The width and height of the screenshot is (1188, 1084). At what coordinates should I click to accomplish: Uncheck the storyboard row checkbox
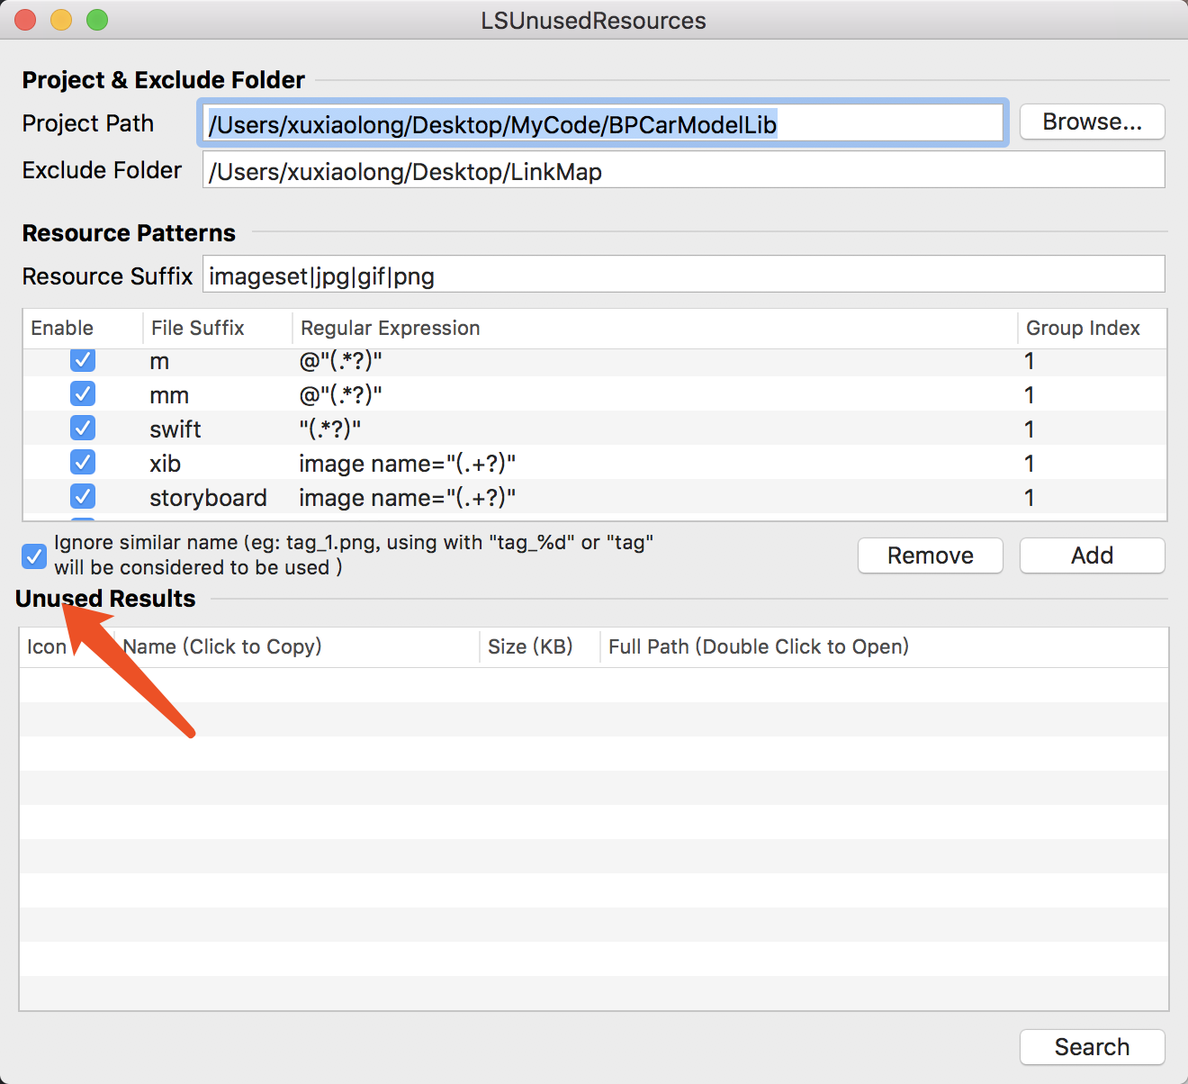pos(83,497)
